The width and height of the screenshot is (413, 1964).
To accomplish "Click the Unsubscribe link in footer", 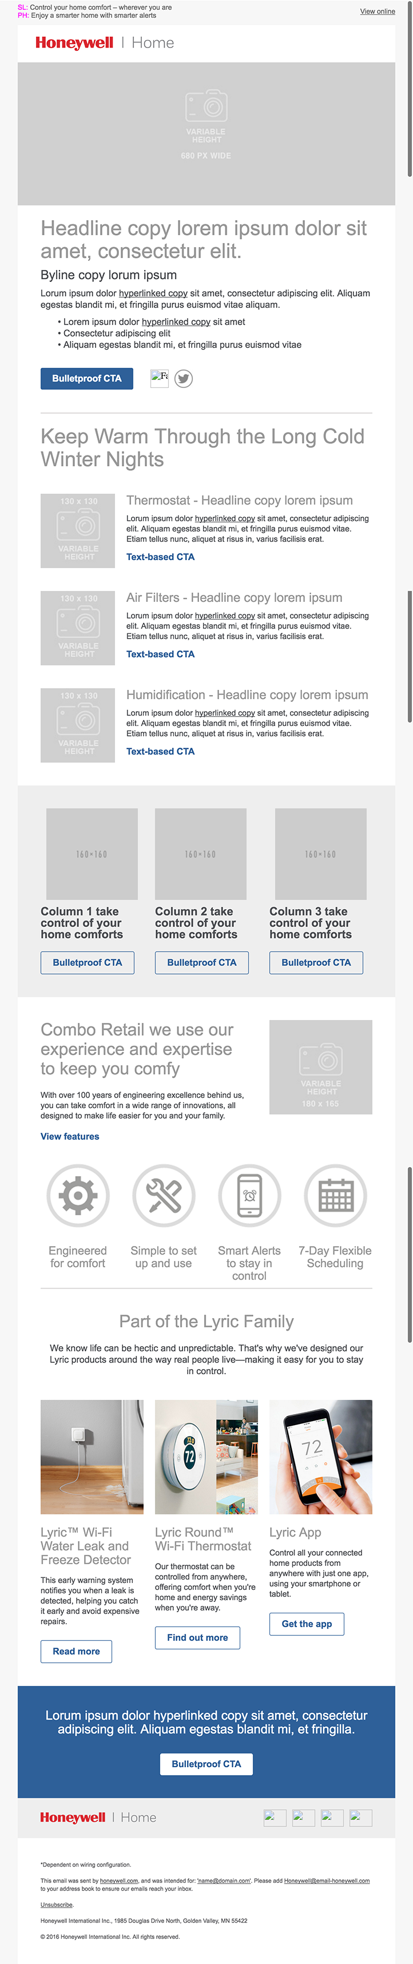I will 57,1905.
